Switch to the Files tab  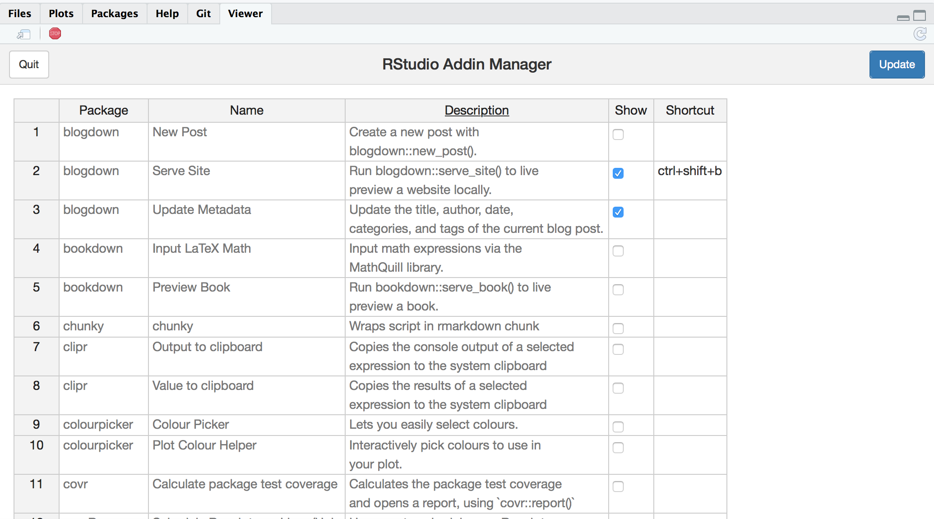tap(20, 14)
